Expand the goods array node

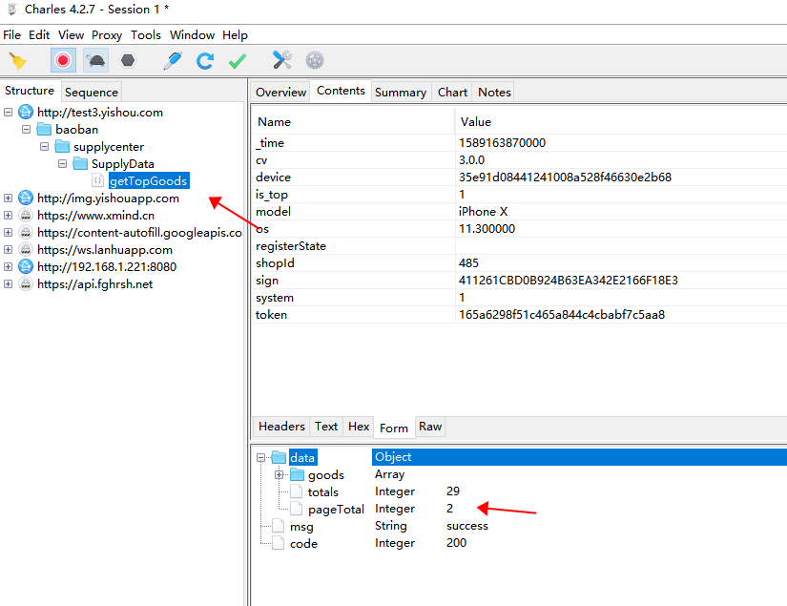[x=280, y=474]
